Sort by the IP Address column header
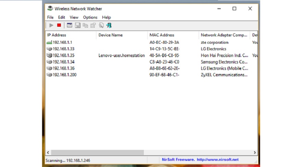 [56, 35]
